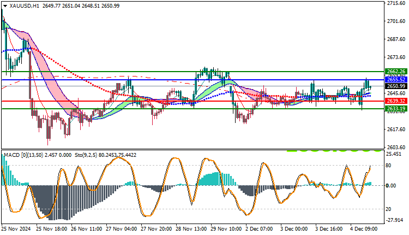Click the 27 Nov 20:00 time label
The height and width of the screenshot is (235, 409).
[x=157, y=229]
